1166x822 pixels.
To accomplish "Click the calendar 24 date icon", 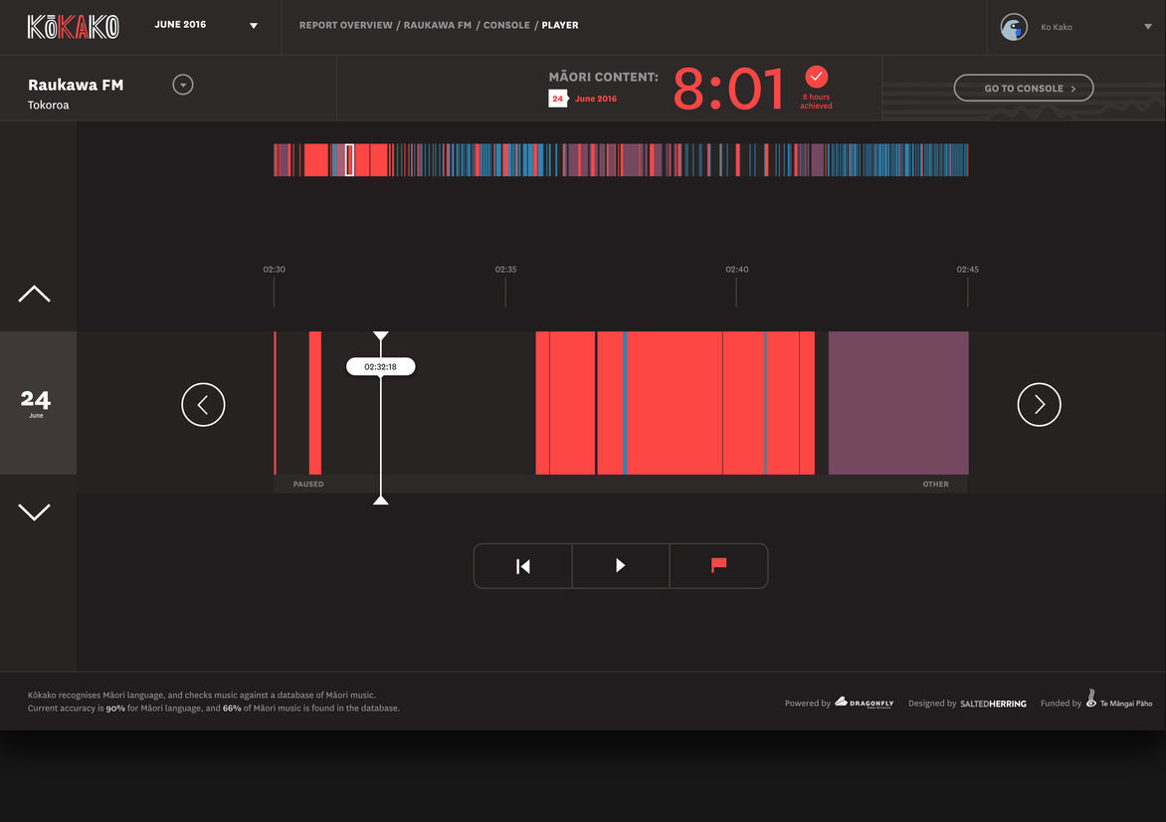I will 557,99.
